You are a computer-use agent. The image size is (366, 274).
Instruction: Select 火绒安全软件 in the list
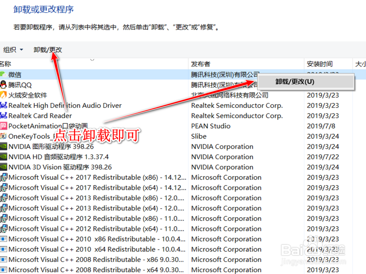tap(28, 95)
